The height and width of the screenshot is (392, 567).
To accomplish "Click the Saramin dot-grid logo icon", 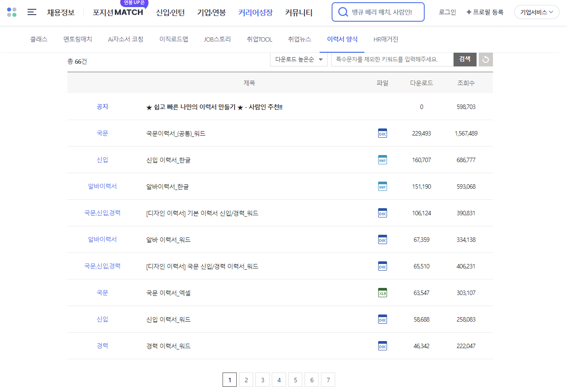I will point(12,12).
